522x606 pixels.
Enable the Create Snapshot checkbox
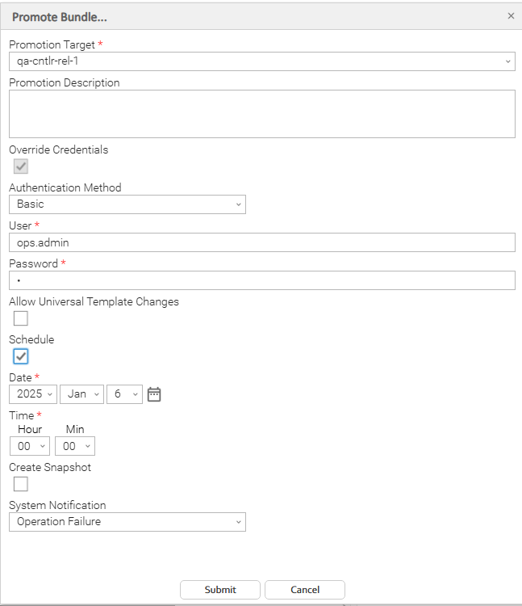click(x=21, y=484)
